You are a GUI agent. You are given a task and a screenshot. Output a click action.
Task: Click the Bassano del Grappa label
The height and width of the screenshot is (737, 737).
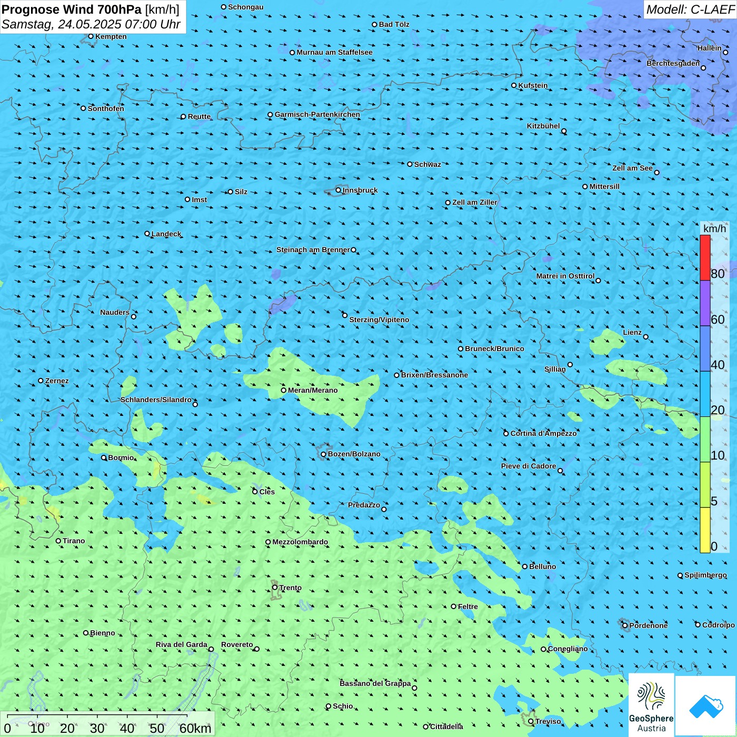(x=375, y=683)
